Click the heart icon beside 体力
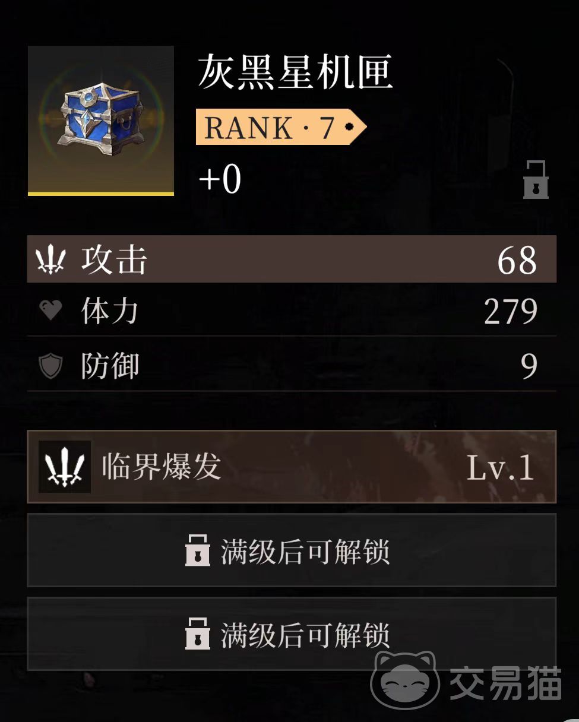The image size is (579, 722). (50, 311)
